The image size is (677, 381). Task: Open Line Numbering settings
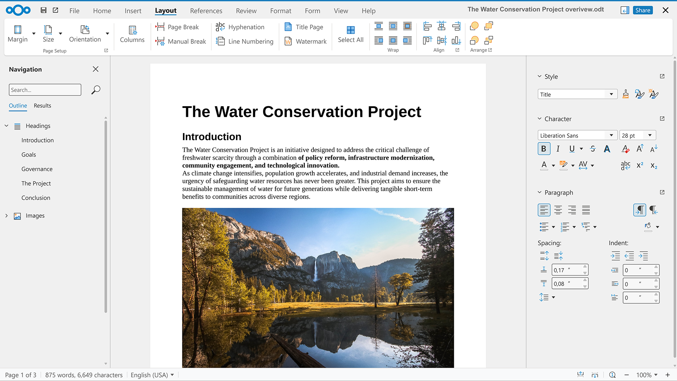(245, 41)
